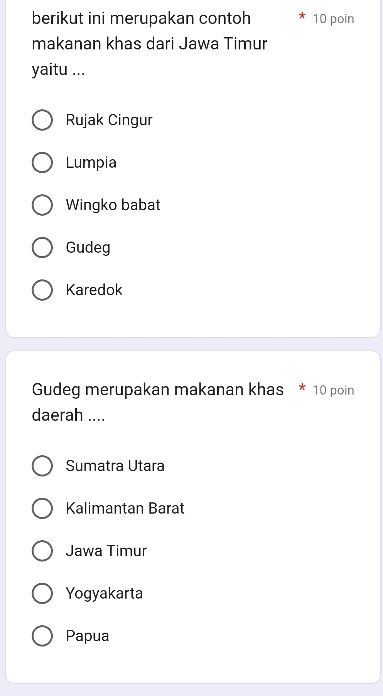The image size is (383, 696).
Task: Click the Kalimantan Barat label text
Action: (125, 508)
